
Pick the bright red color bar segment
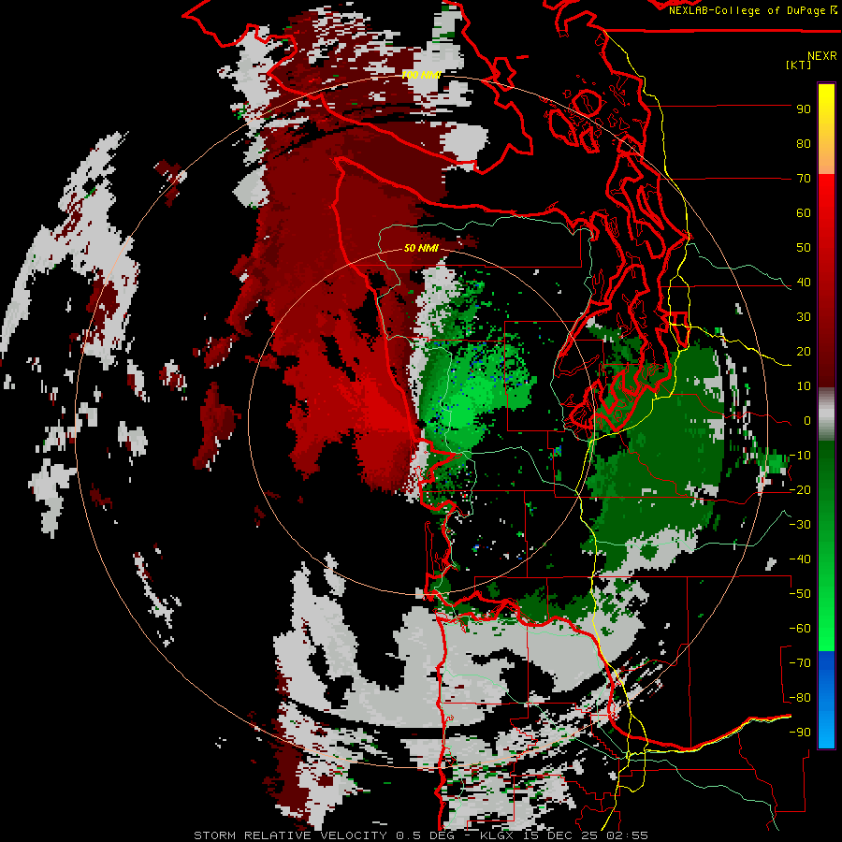coord(826,209)
